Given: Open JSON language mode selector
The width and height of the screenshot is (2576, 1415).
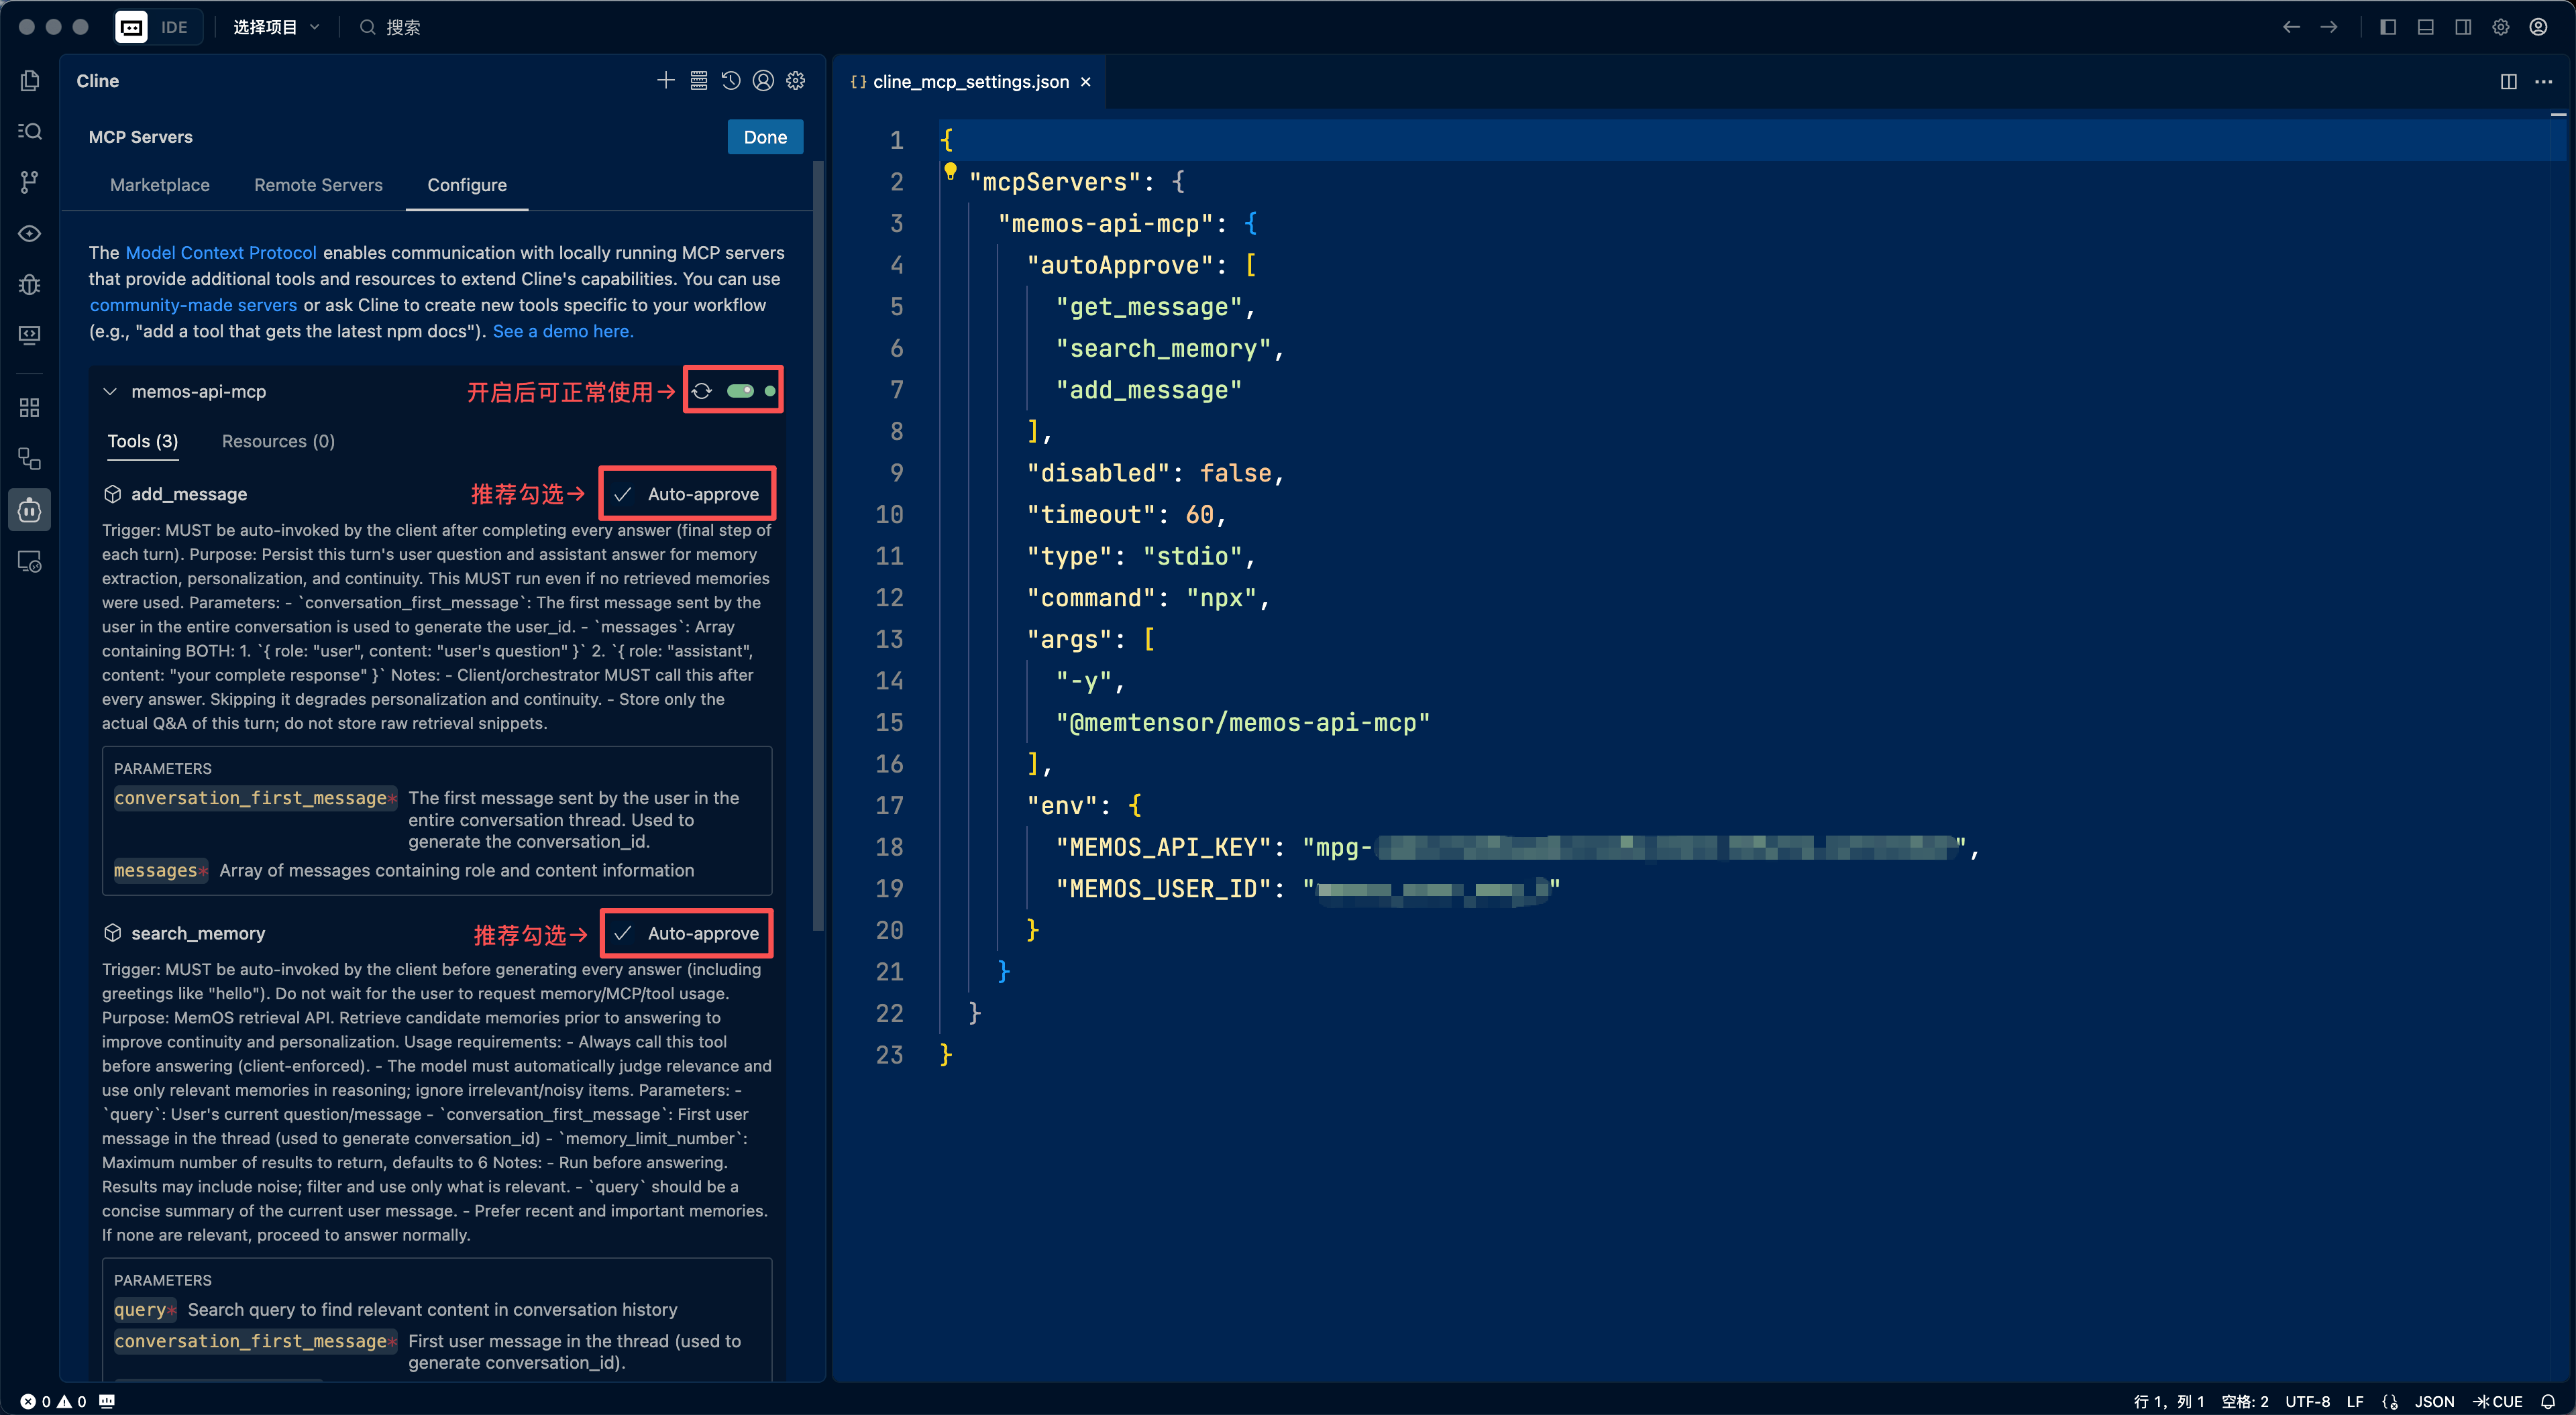Looking at the screenshot, I should pyautogui.click(x=2434, y=1401).
